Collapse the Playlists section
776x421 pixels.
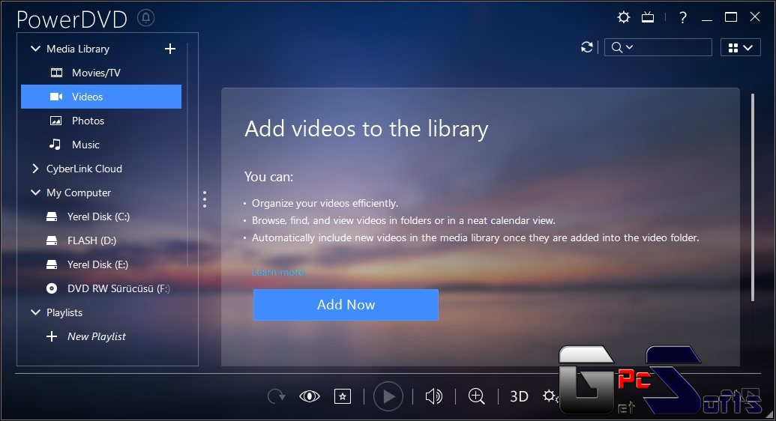(36, 312)
